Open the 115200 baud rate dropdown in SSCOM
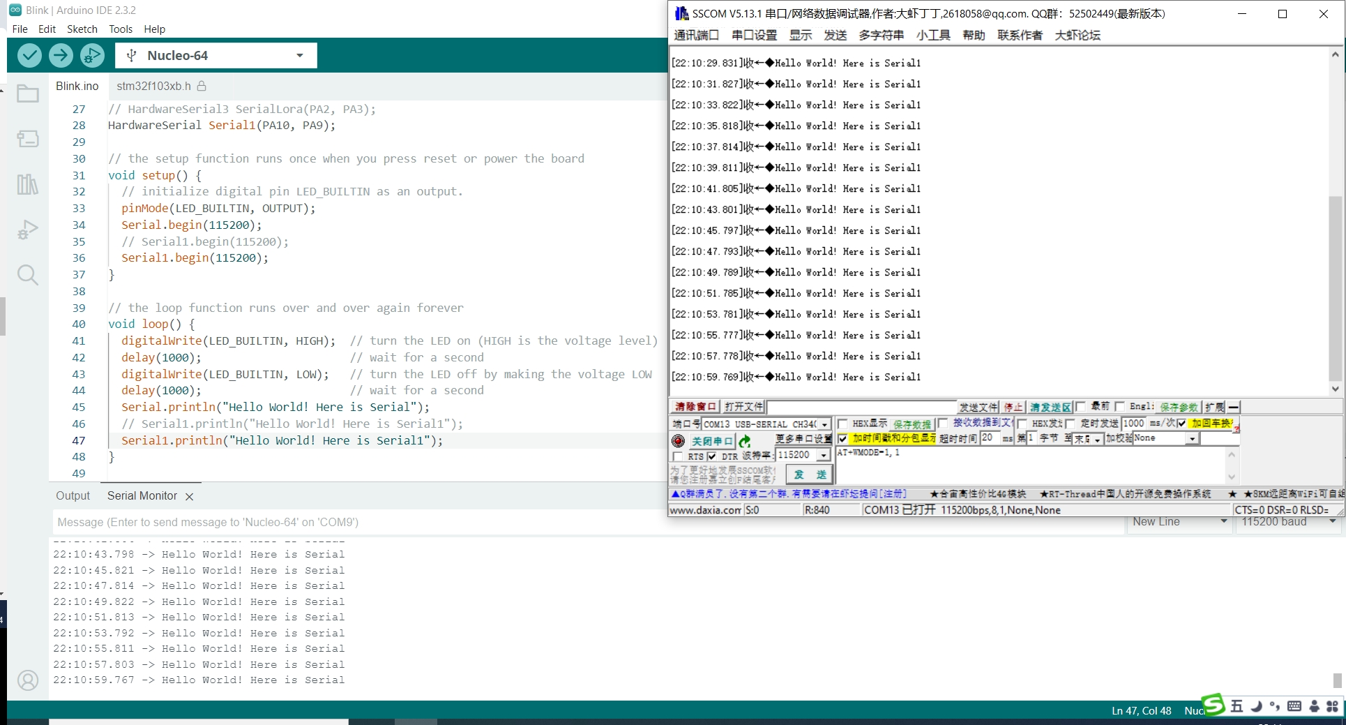This screenshot has height=725, width=1346. pos(824,455)
